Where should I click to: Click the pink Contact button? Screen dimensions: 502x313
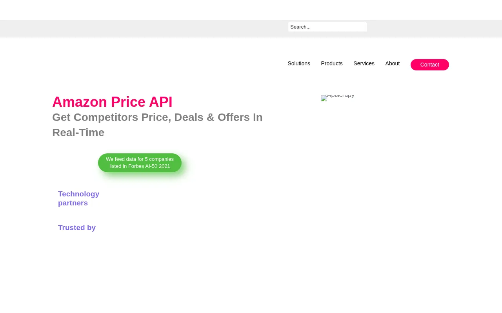click(x=430, y=65)
